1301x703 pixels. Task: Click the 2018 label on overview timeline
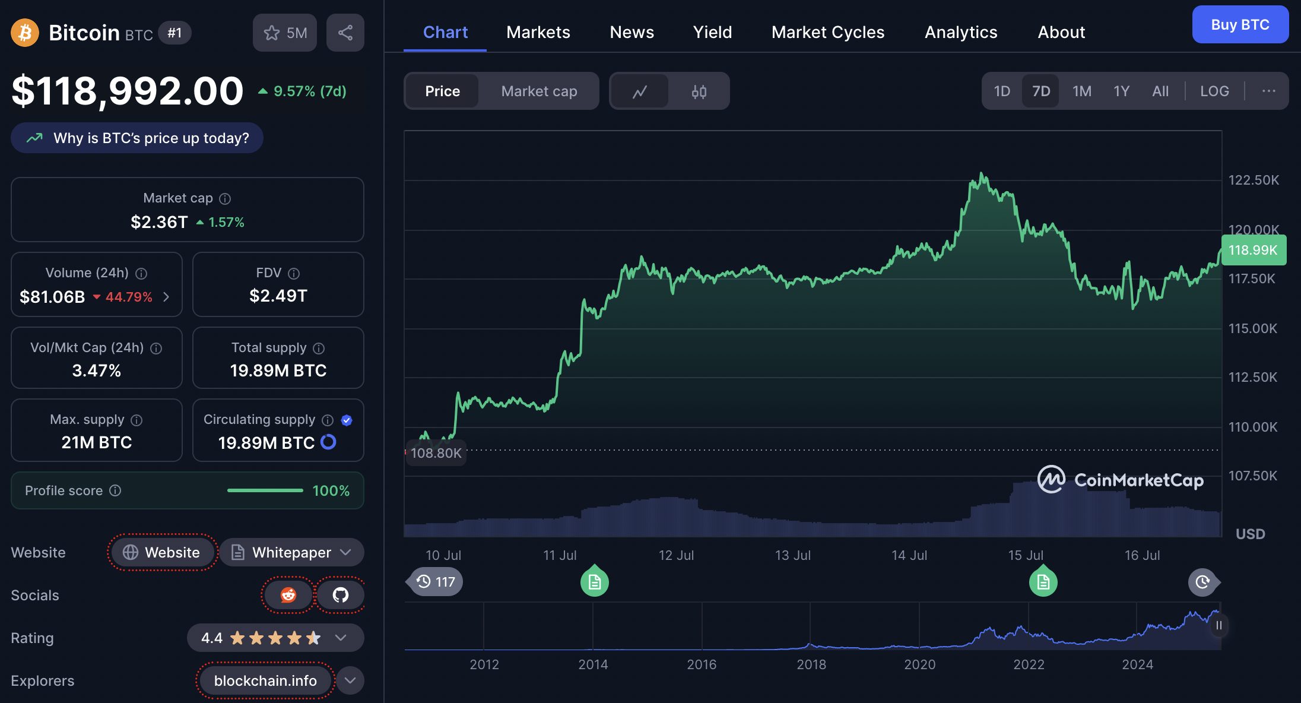tap(811, 664)
